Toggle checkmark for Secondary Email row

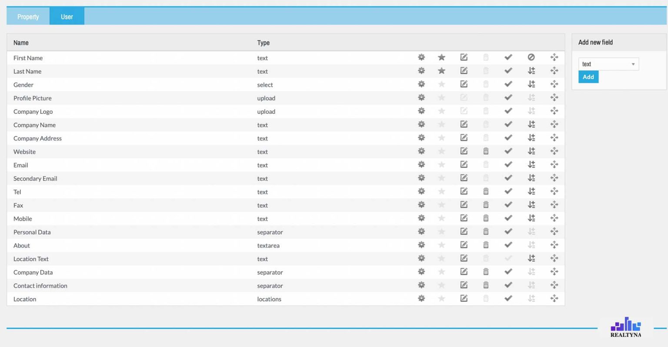click(508, 178)
